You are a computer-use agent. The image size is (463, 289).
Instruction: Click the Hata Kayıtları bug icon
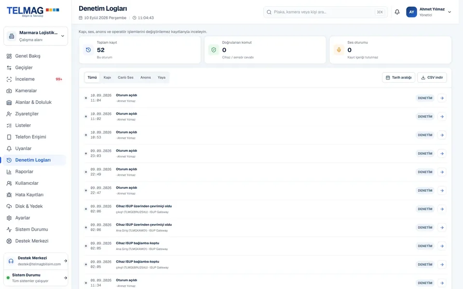[x=9, y=195]
